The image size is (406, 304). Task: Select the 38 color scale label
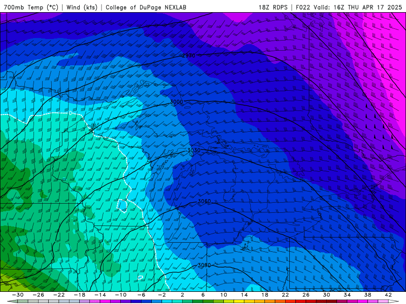[x=367, y=295]
